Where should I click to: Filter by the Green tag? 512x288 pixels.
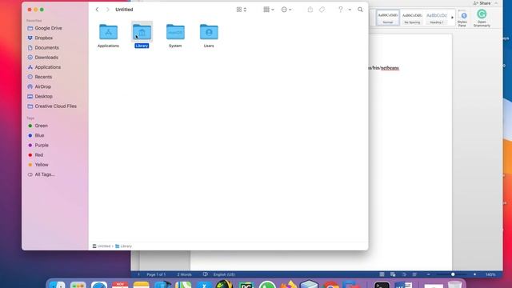pos(41,126)
